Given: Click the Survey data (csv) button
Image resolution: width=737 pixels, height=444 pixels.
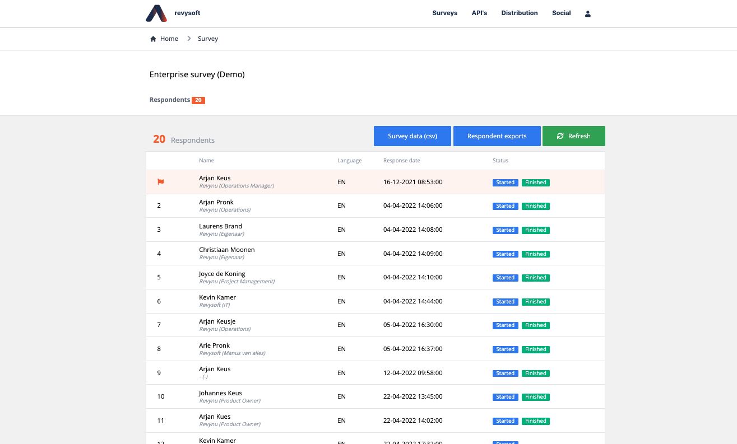Looking at the screenshot, I should coord(412,135).
